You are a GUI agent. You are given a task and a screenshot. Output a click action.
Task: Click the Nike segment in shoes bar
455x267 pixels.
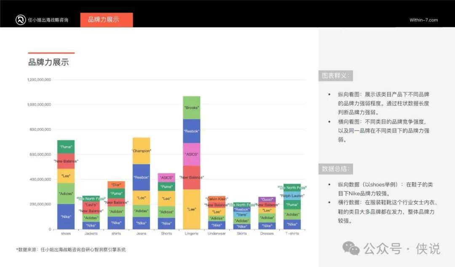(x=66, y=216)
